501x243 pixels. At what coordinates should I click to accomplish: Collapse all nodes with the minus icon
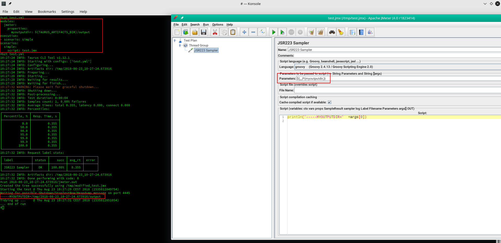(253, 32)
